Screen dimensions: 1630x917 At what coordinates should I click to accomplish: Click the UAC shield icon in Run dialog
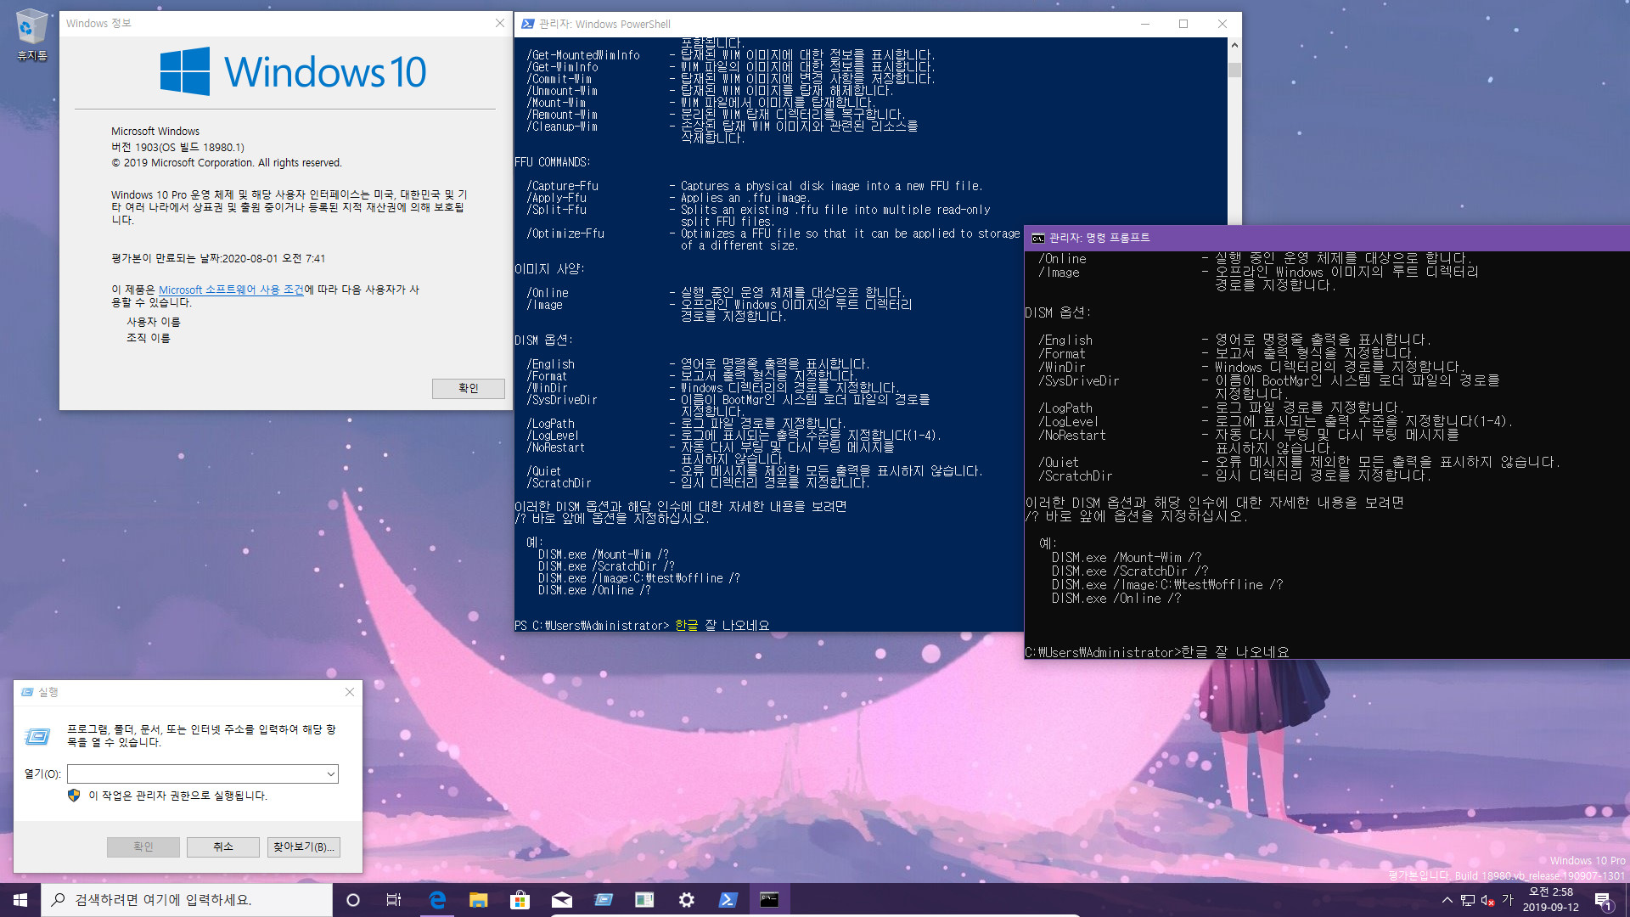tap(74, 796)
